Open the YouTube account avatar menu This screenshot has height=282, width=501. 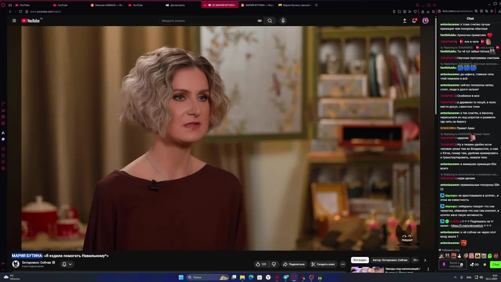coord(425,21)
